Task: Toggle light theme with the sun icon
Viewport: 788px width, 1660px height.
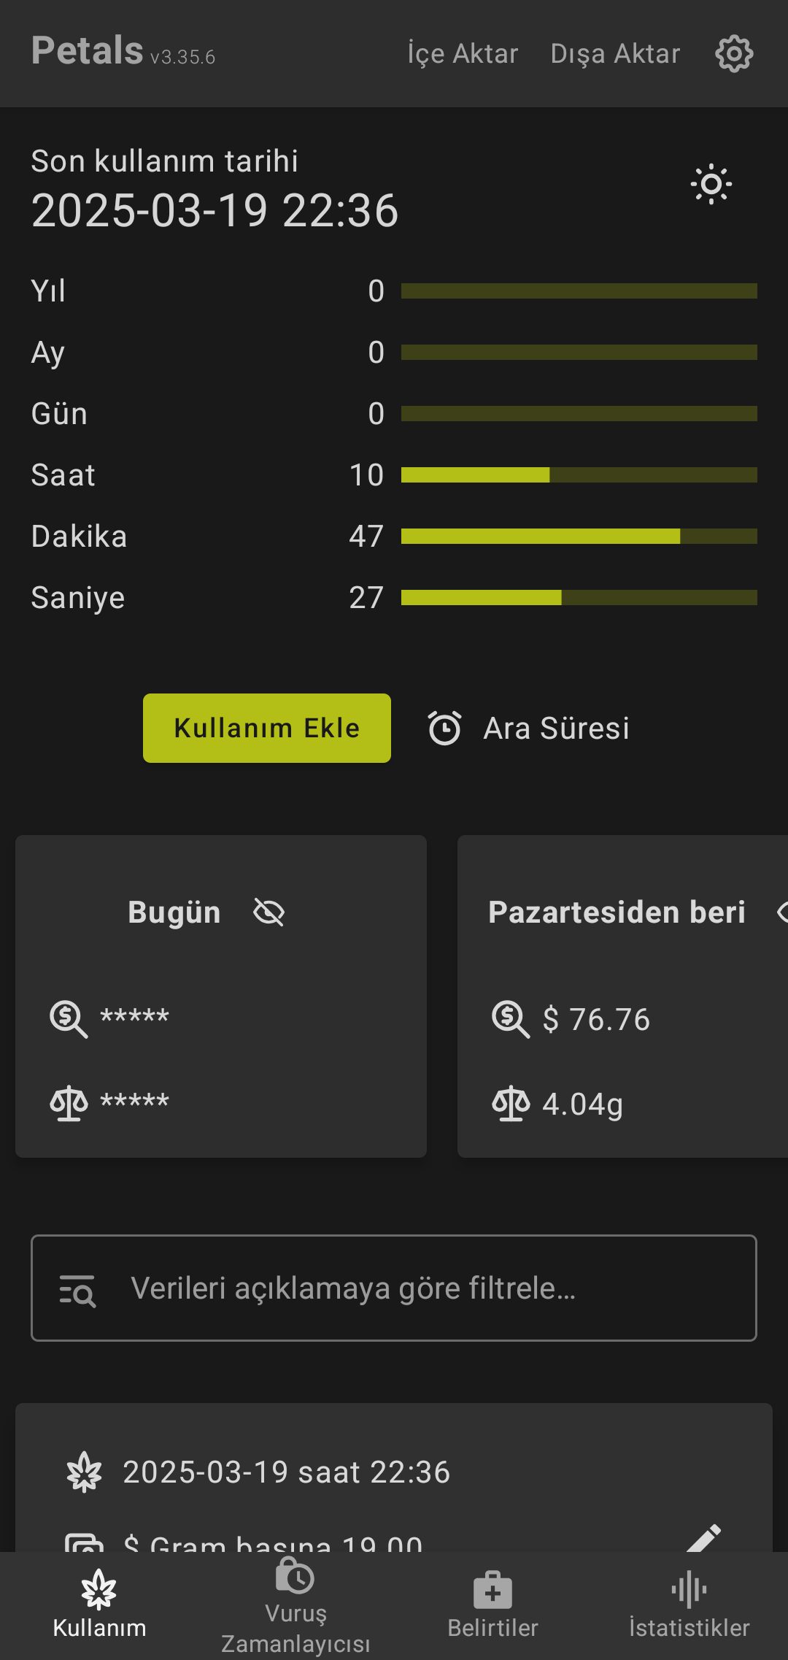Action: click(x=711, y=185)
